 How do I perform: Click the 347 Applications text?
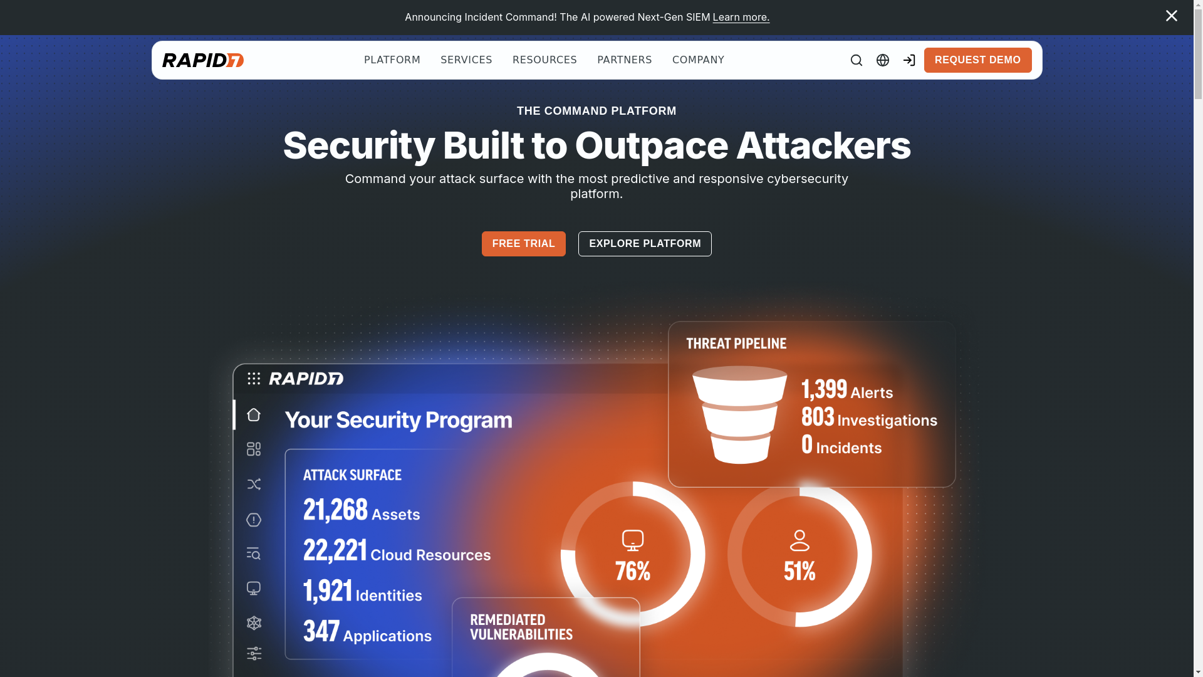tap(368, 632)
